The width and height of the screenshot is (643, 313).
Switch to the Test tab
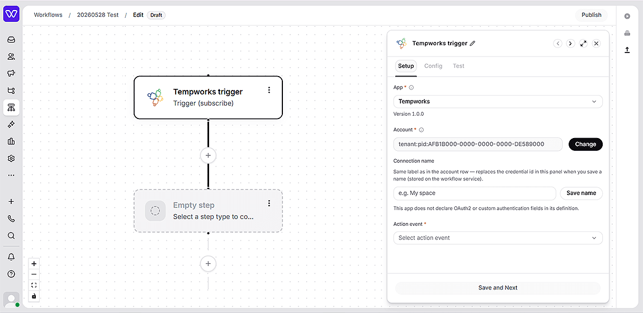[x=458, y=66]
